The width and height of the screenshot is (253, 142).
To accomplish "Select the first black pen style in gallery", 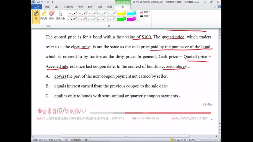I will click(x=72, y=13).
